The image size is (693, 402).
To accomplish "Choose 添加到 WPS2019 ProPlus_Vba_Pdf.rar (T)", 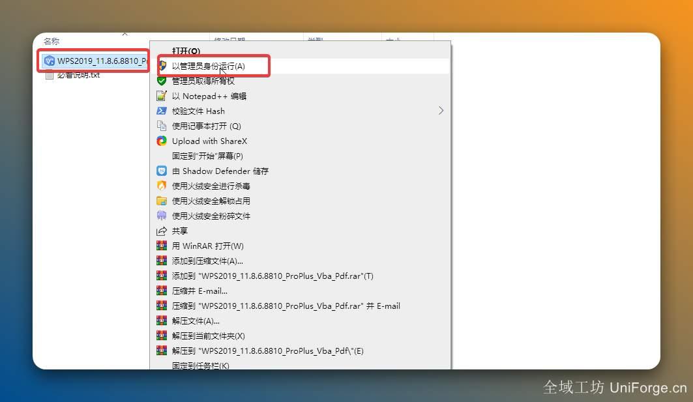I will [x=273, y=276].
